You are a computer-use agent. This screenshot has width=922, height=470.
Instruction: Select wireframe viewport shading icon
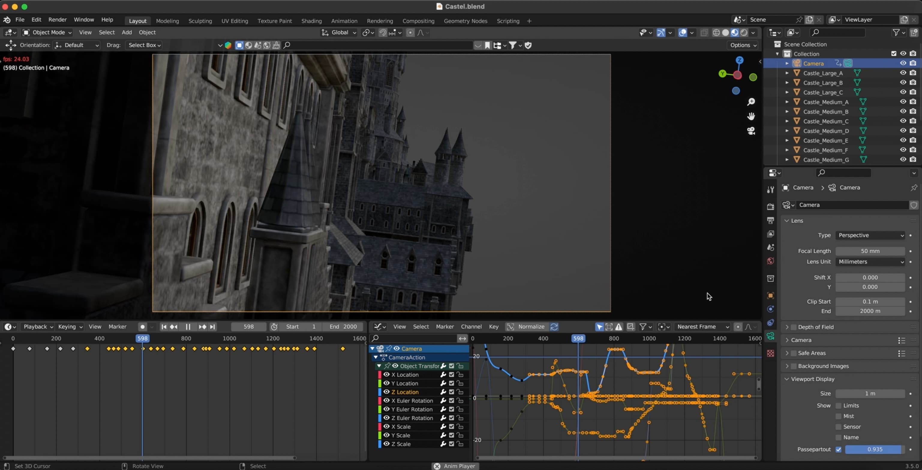point(716,33)
